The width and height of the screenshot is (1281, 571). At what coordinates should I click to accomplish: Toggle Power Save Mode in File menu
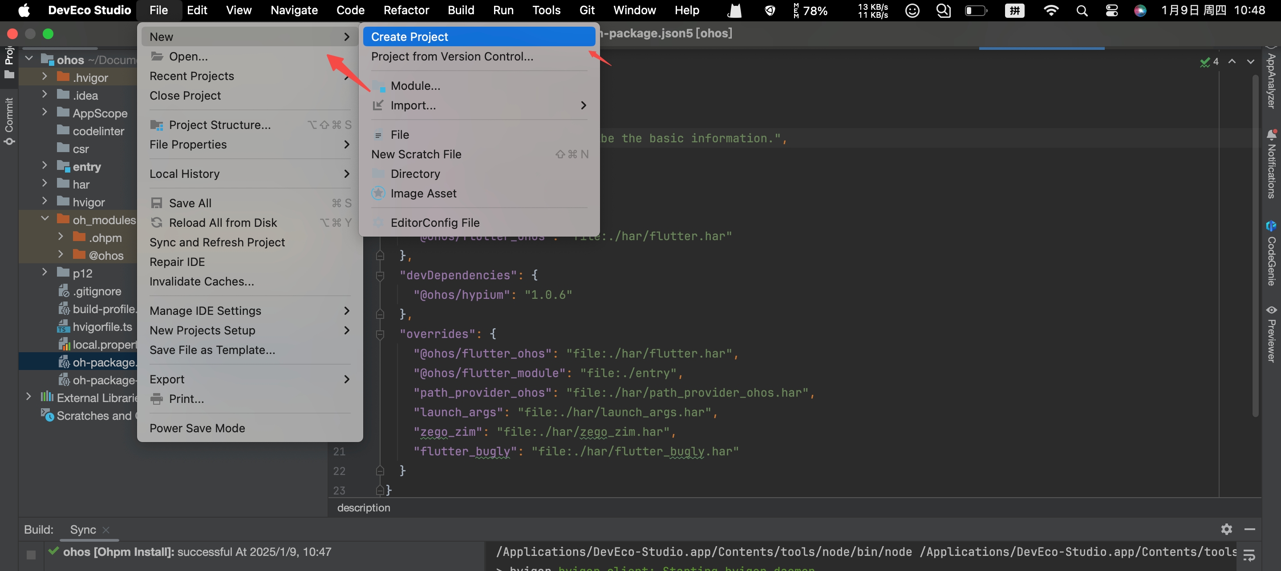250,428
